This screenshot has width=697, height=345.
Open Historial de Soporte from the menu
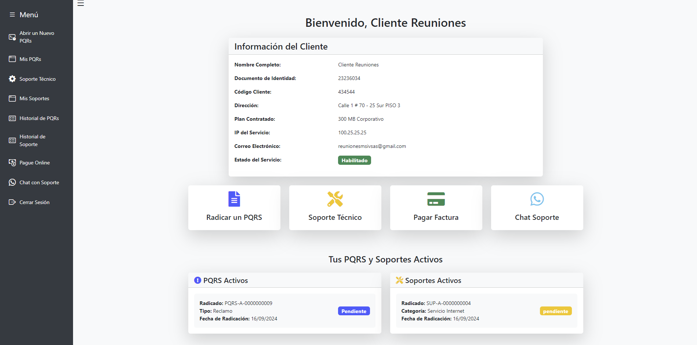tap(32, 141)
